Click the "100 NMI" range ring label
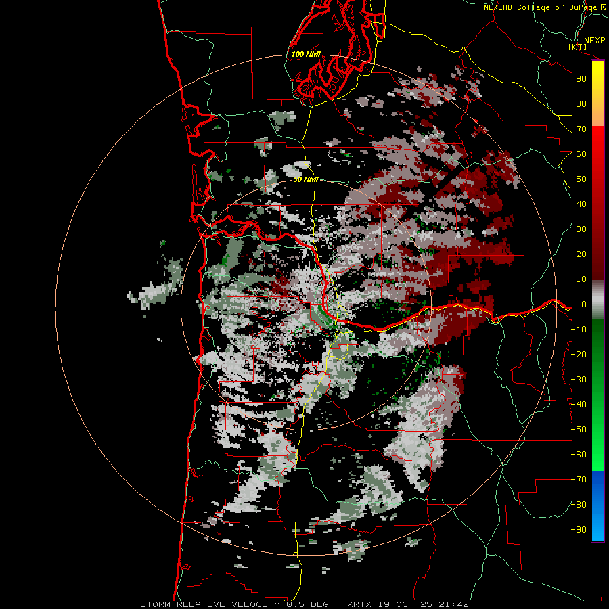 click(x=306, y=54)
